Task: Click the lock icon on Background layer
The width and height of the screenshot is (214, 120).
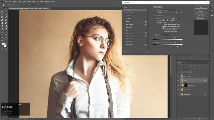Action: [x=205, y=94]
